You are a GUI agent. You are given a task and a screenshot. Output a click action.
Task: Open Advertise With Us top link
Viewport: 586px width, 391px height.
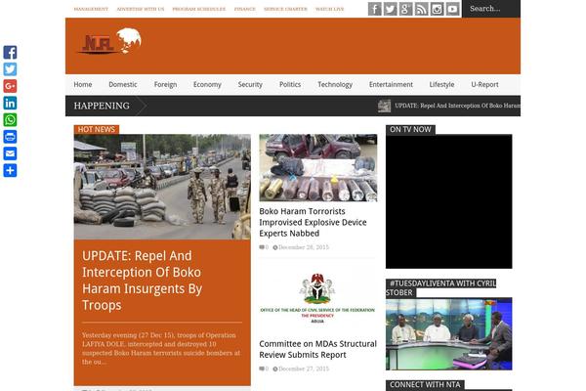click(141, 9)
